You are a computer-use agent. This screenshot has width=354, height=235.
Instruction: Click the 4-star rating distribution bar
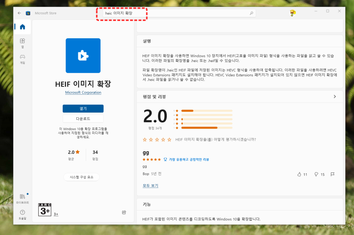click(207, 115)
